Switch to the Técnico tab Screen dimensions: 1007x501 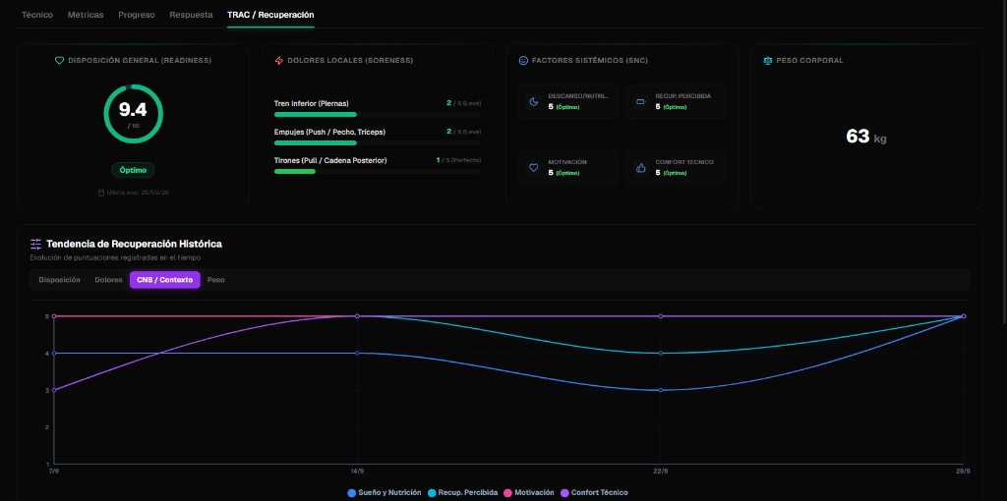pos(37,14)
